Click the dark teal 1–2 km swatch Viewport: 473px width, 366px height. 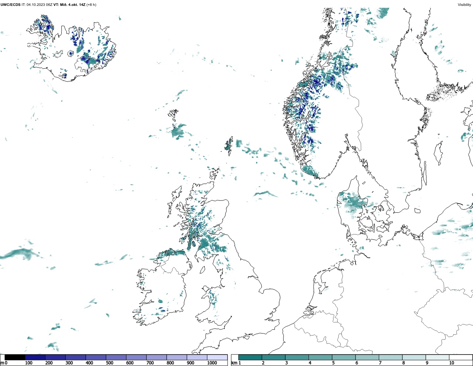[x=250, y=358]
